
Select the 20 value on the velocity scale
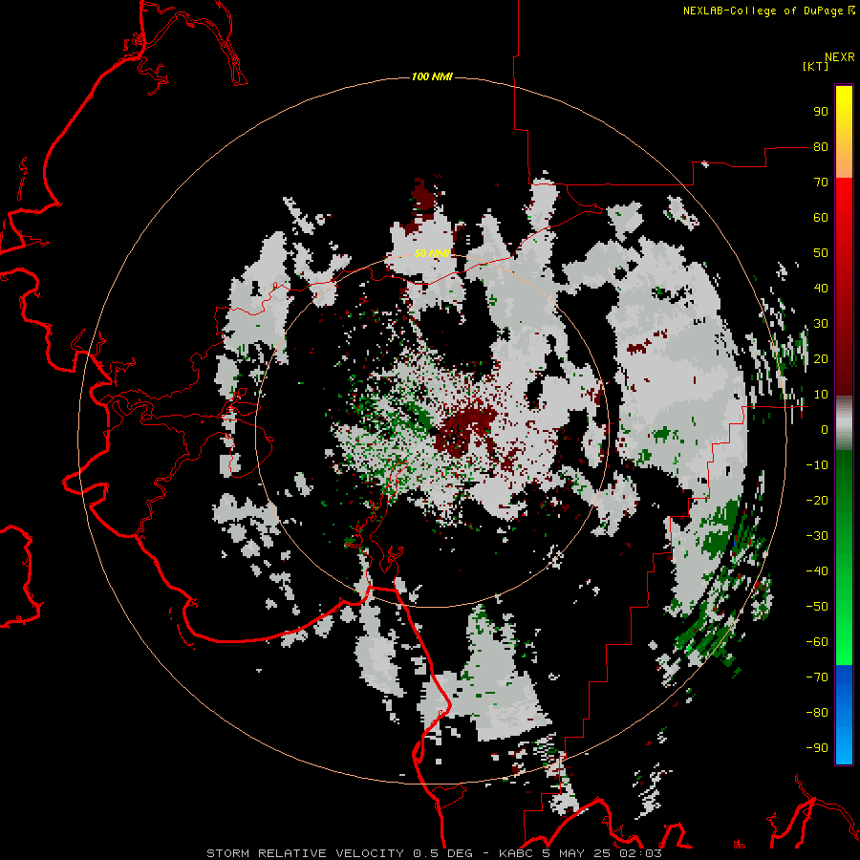(821, 359)
